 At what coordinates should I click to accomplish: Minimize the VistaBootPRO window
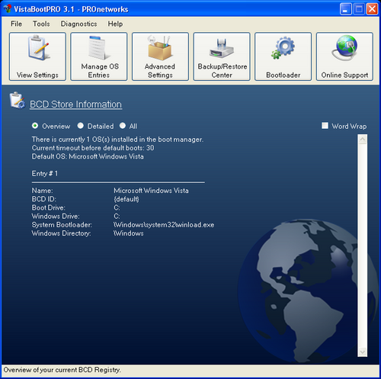(x=346, y=9)
